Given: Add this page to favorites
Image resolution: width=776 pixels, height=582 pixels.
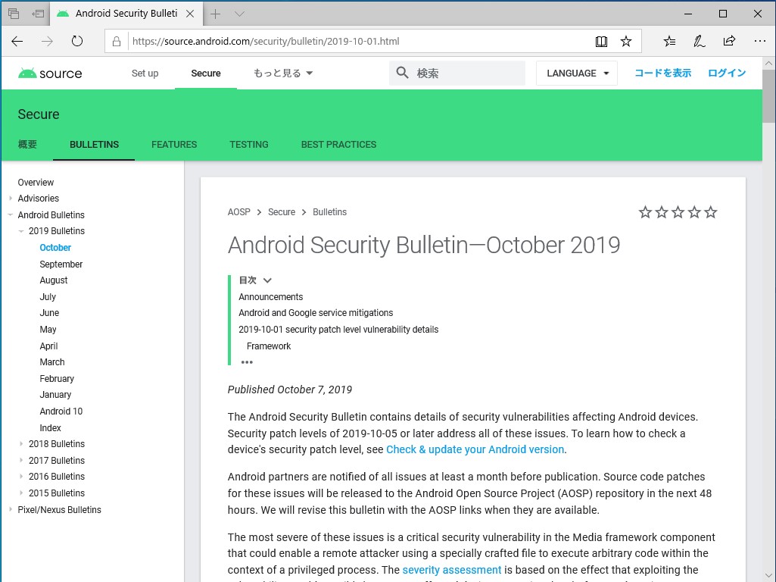Looking at the screenshot, I should coord(626,42).
